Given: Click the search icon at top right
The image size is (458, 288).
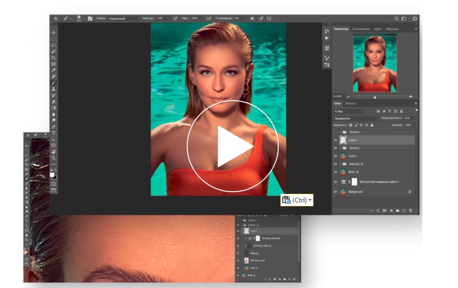Looking at the screenshot, I should (397, 18).
